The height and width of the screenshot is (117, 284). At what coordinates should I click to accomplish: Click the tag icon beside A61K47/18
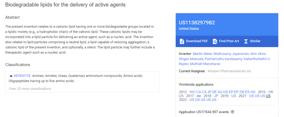tap(11, 76)
